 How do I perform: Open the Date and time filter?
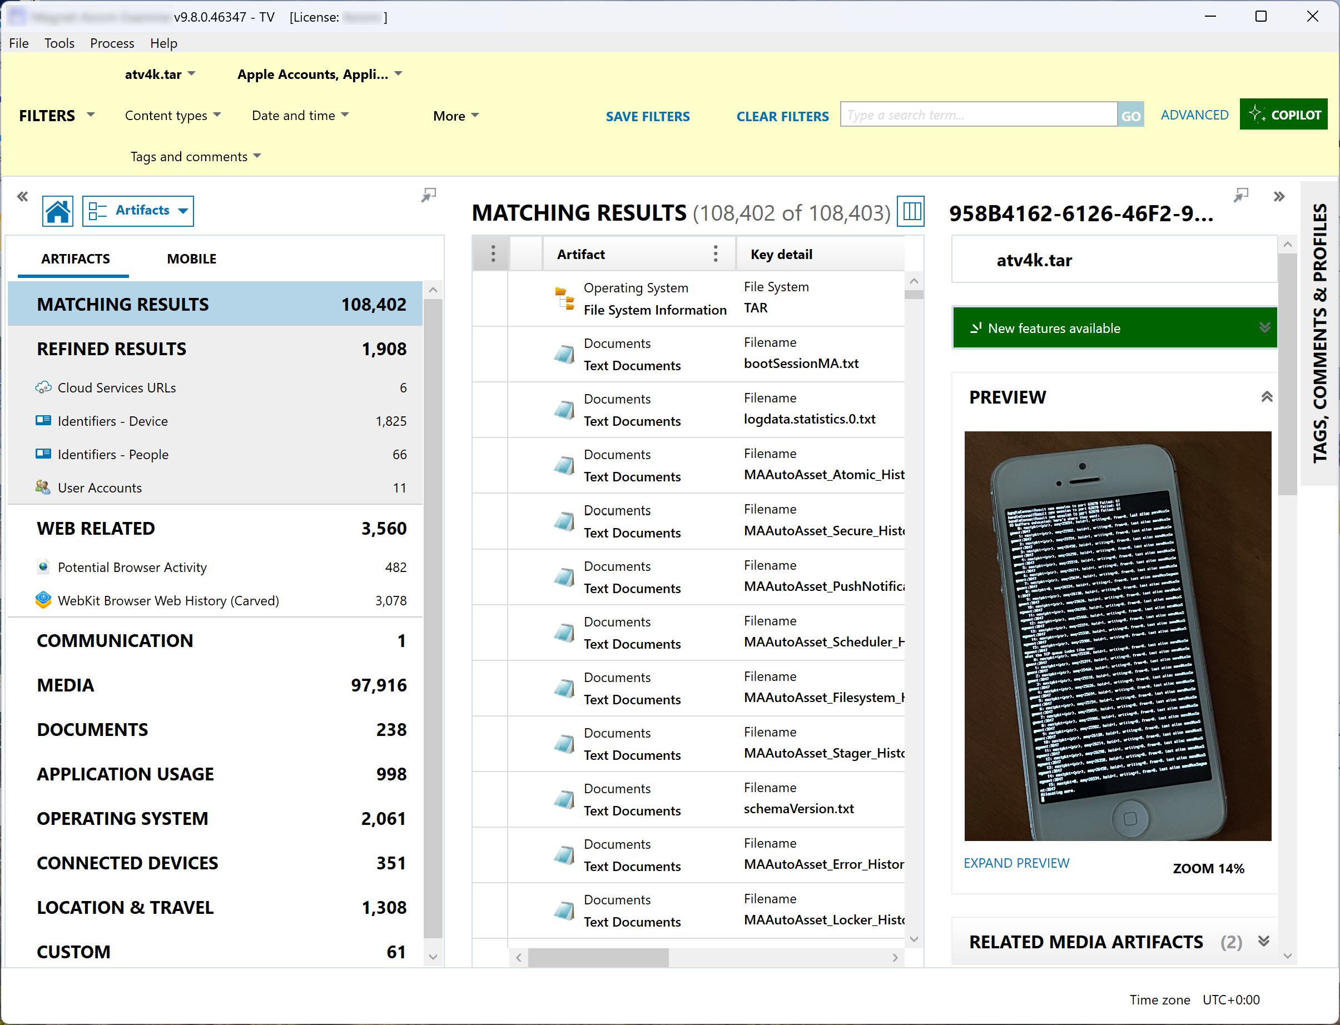[x=300, y=115]
